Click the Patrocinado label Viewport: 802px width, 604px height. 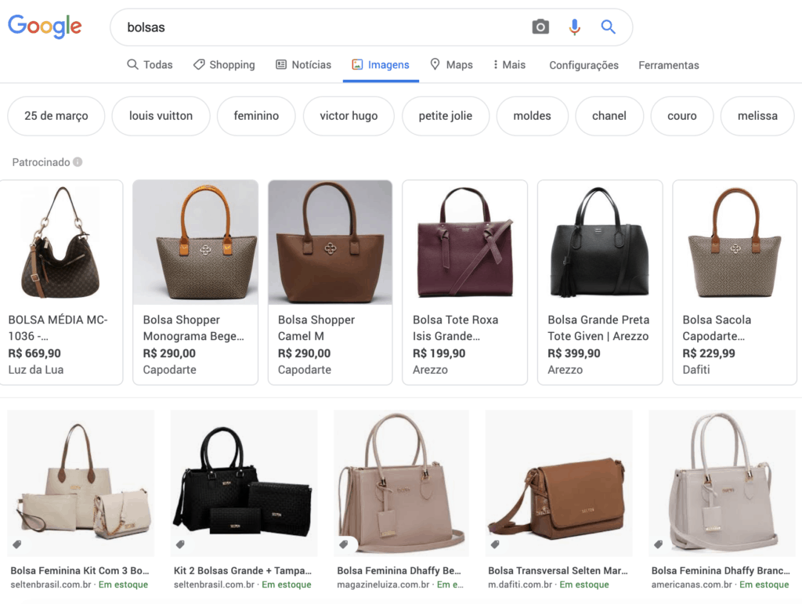[x=41, y=162]
